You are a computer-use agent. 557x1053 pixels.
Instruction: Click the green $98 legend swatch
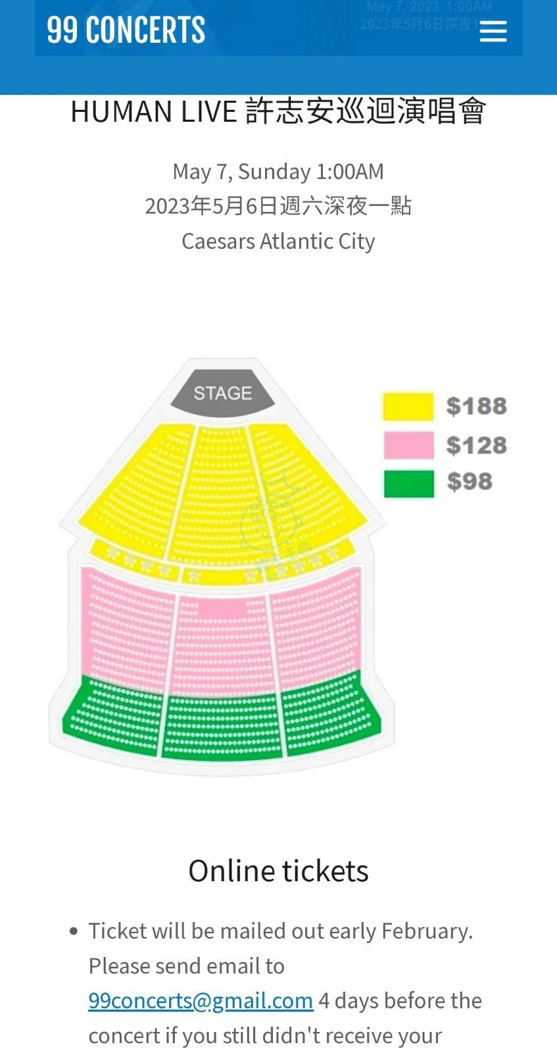coord(409,484)
